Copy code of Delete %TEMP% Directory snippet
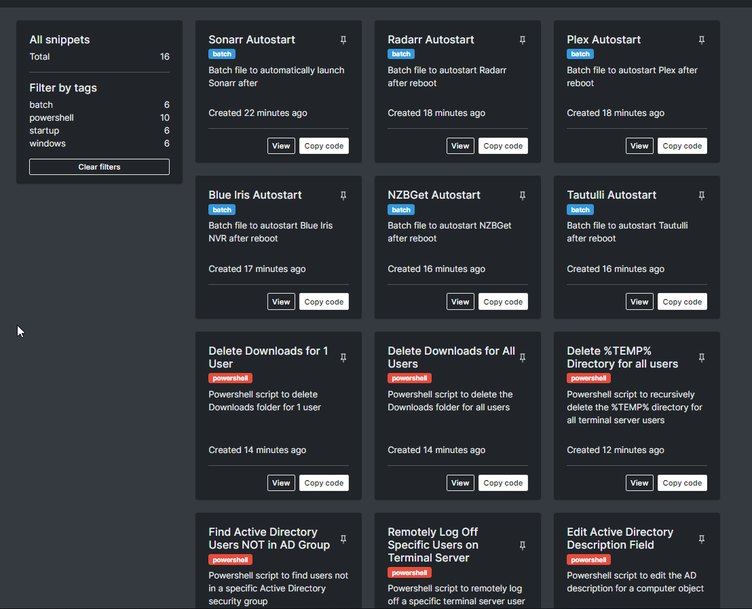Screen dimensions: 752x609 pos(682,482)
